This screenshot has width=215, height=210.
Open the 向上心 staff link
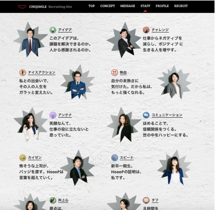click(63, 200)
